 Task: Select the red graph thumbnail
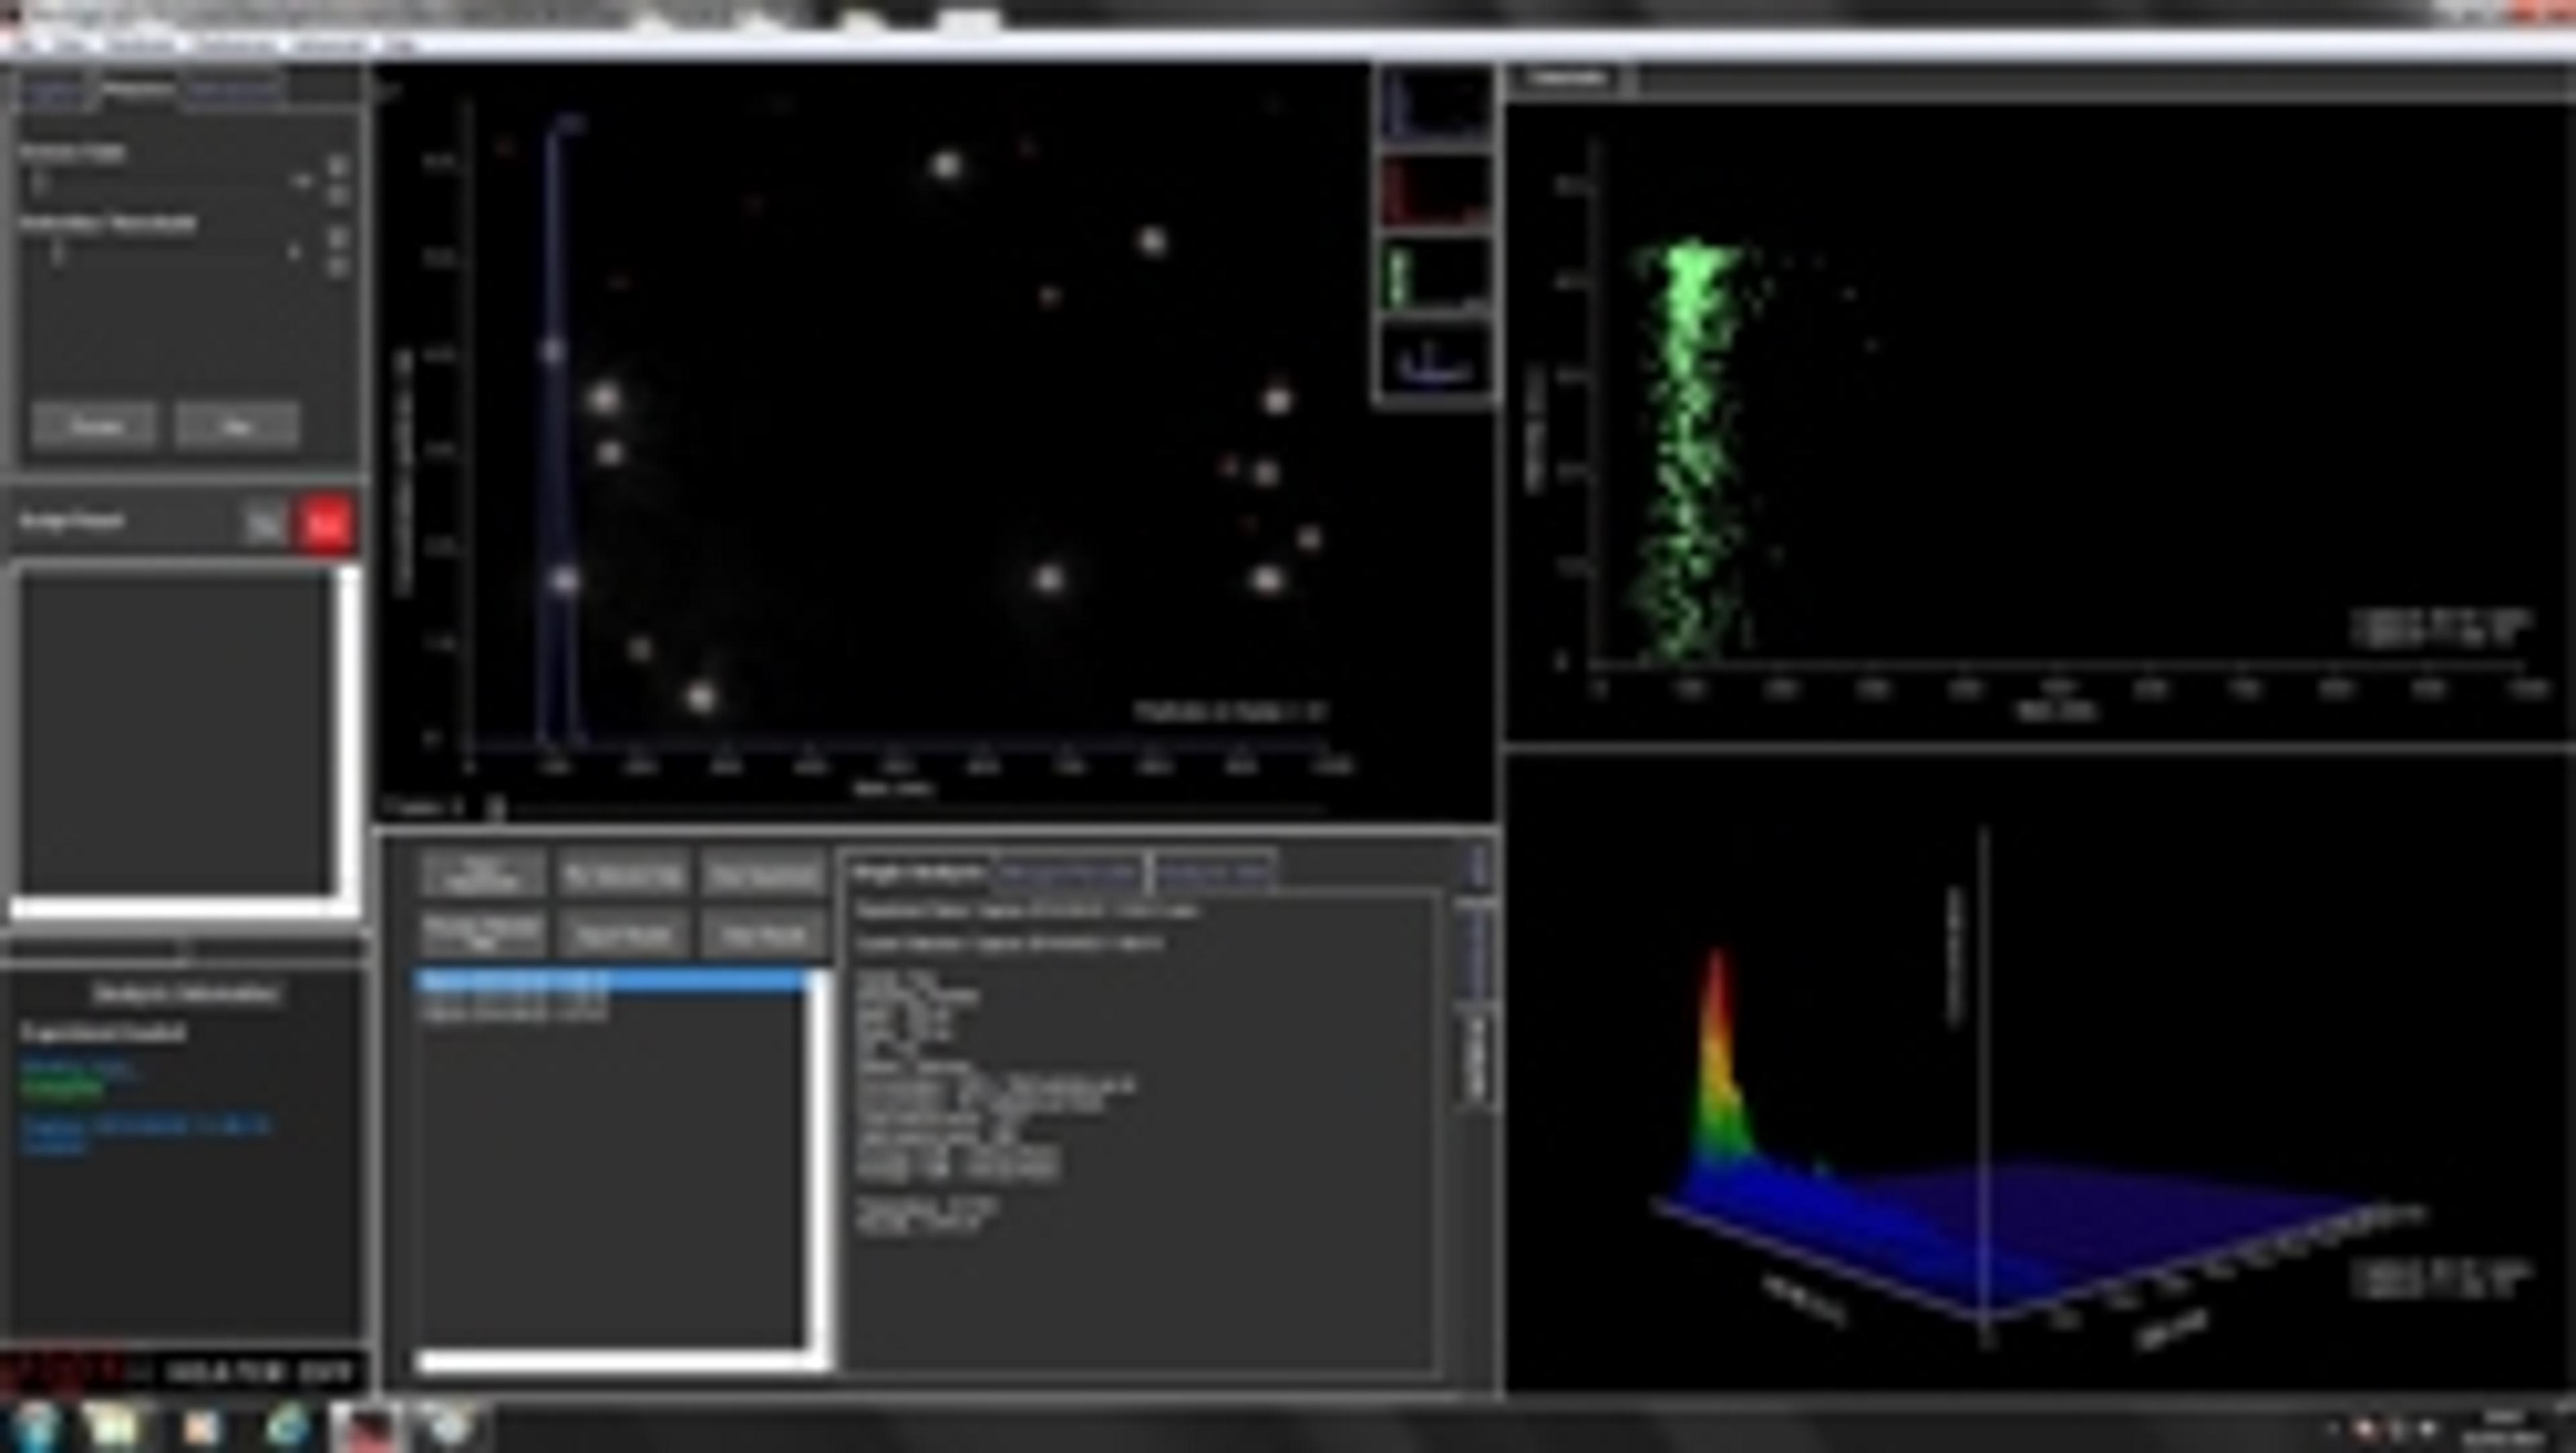(1436, 191)
